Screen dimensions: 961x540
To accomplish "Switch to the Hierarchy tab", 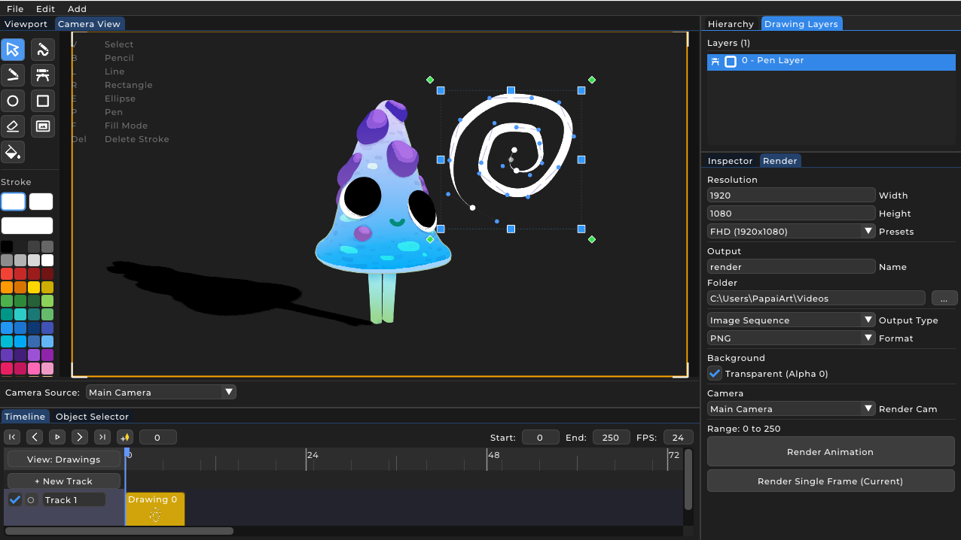I will (730, 23).
